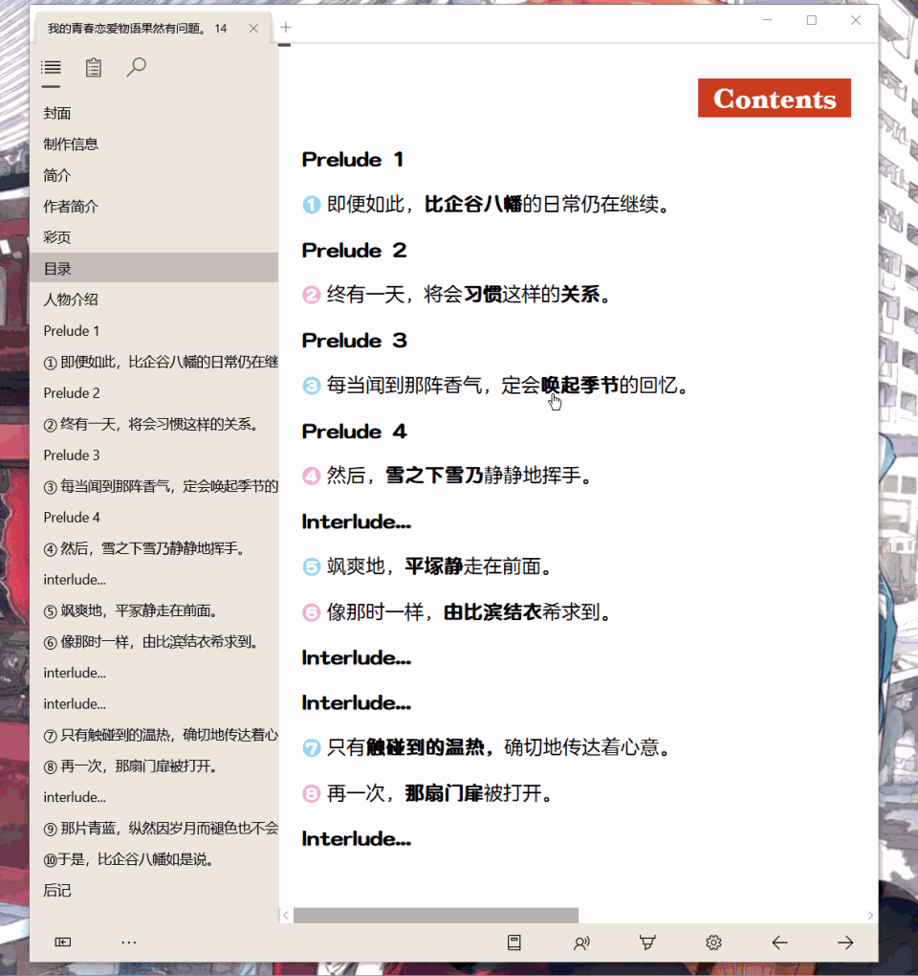Open 封面 in sidebar
918x976 pixels.
tap(154, 113)
